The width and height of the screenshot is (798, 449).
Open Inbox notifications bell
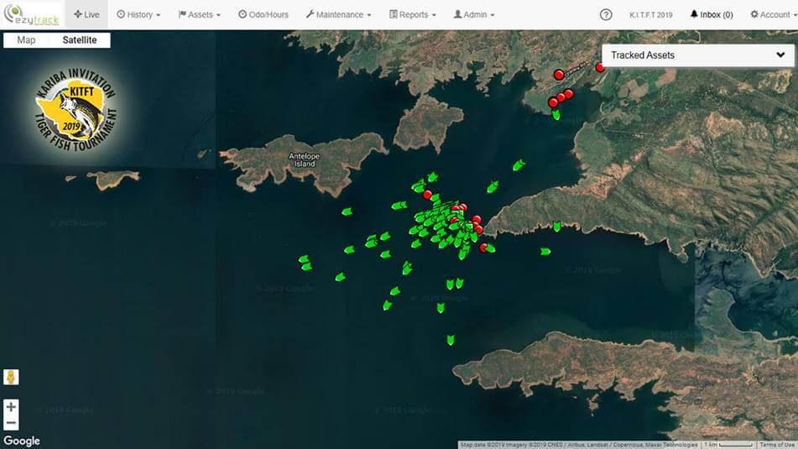pos(710,14)
